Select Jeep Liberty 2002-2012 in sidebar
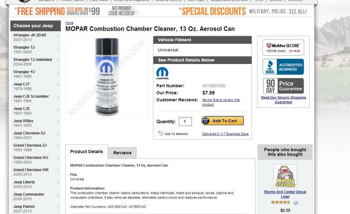 tap(35, 184)
